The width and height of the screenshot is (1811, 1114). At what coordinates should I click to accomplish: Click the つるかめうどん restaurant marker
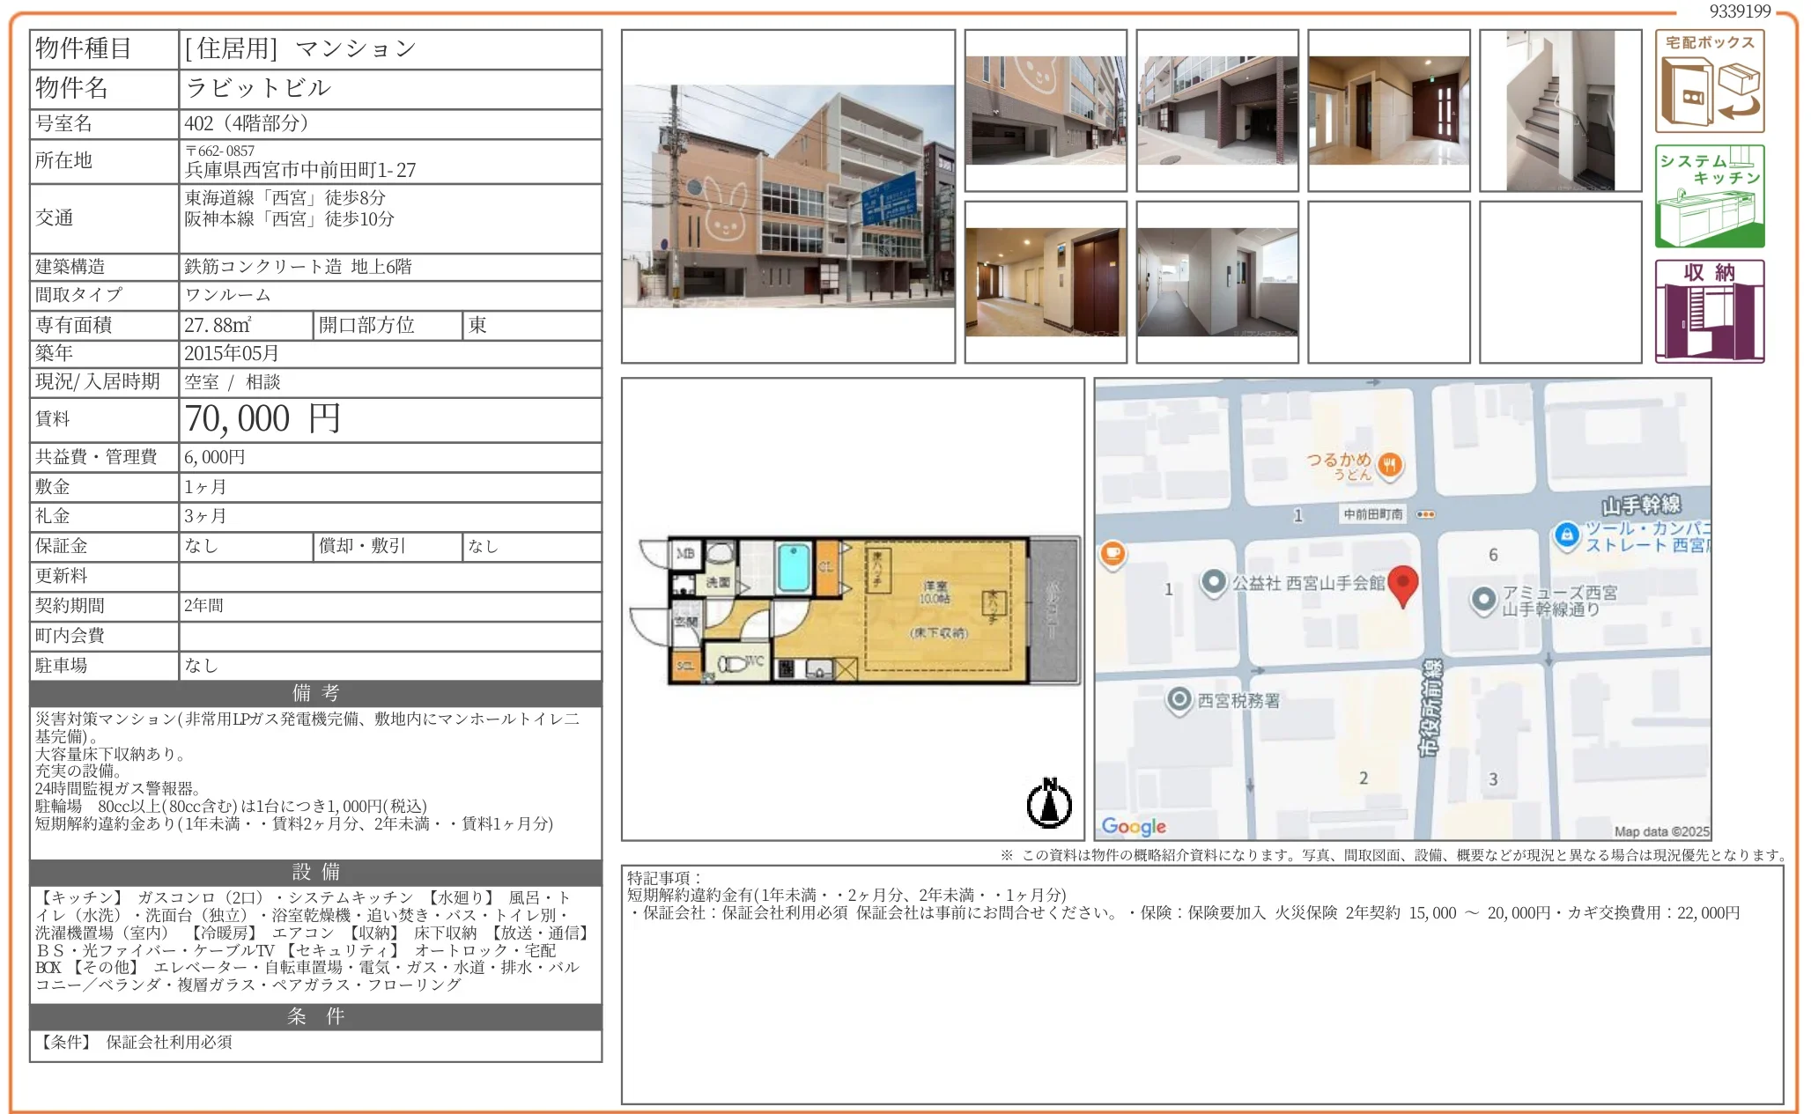coord(1389,465)
